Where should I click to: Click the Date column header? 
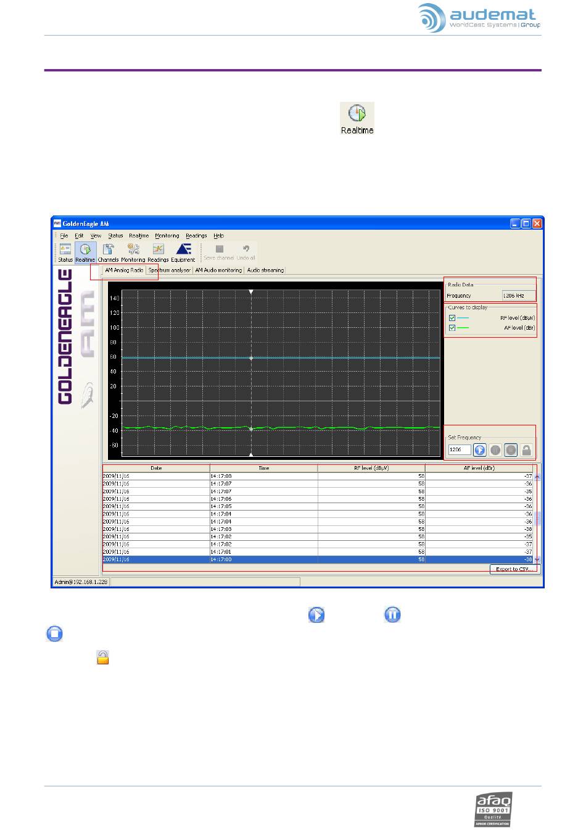click(x=156, y=469)
